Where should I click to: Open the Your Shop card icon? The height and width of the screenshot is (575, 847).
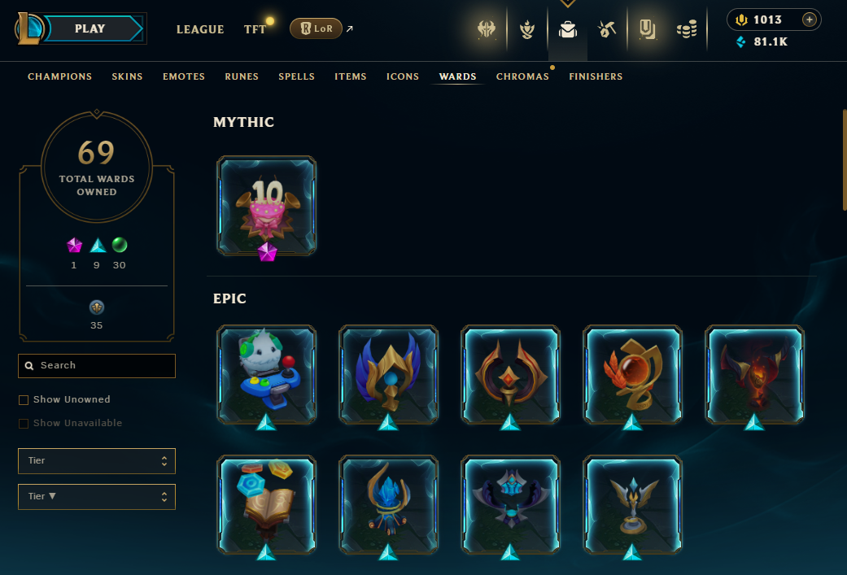647,29
